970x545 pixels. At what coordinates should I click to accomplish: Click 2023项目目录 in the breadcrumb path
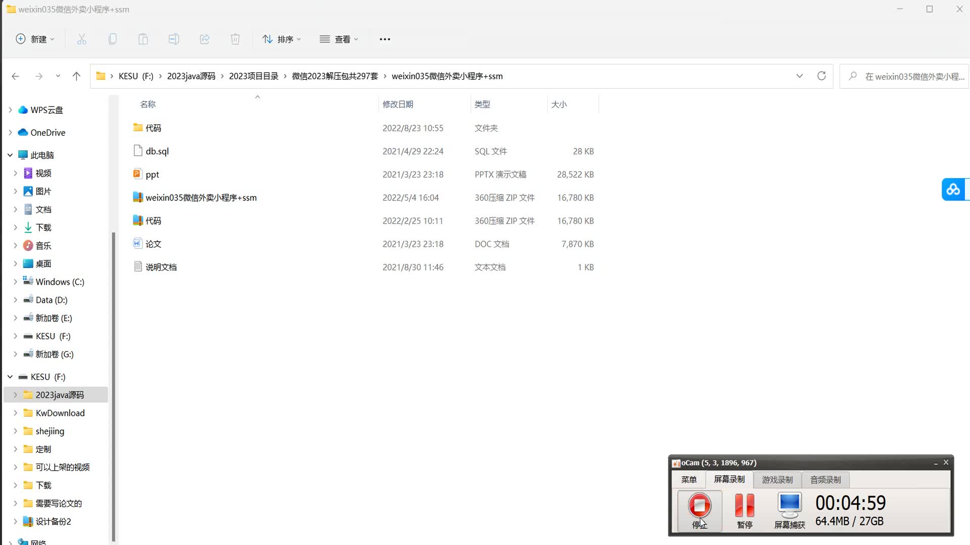tap(254, 76)
